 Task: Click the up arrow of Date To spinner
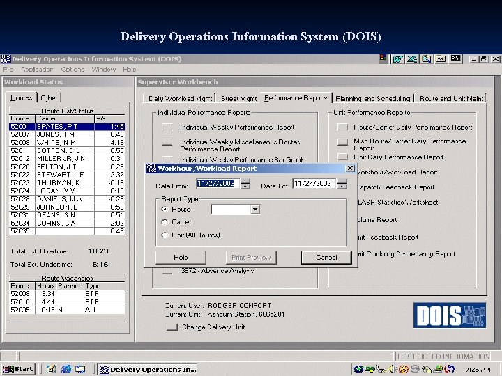342,181
